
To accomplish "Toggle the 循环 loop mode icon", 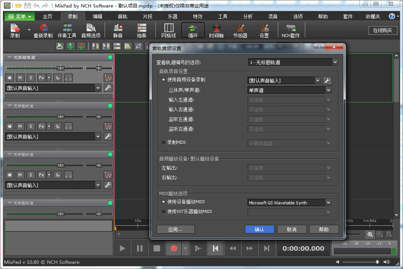I will [x=193, y=30].
